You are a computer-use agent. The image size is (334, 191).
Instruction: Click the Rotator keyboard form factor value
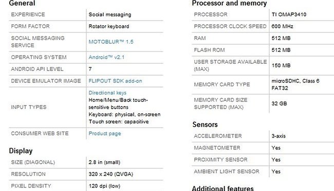109,26
